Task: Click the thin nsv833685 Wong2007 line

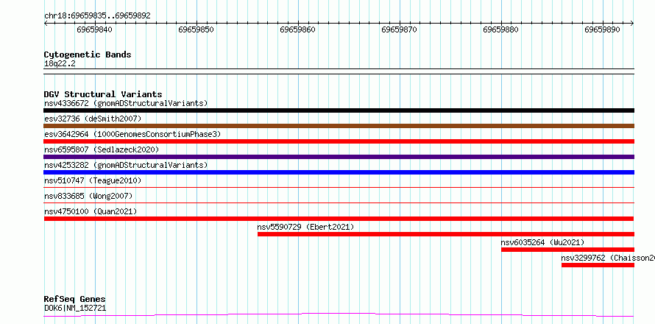Action: click(x=339, y=203)
